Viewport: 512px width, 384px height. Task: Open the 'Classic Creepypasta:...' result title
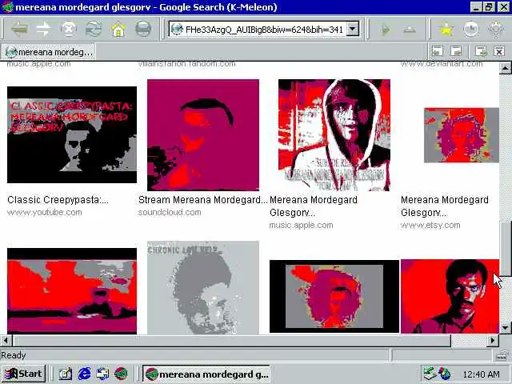pyautogui.click(x=58, y=199)
